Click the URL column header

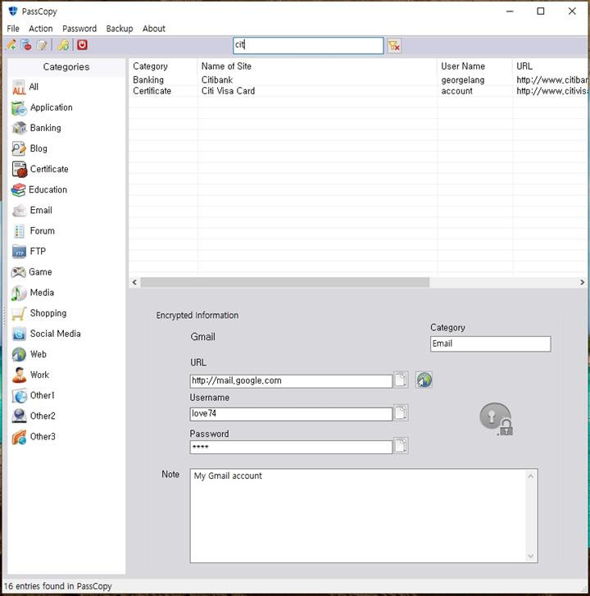tap(550, 66)
